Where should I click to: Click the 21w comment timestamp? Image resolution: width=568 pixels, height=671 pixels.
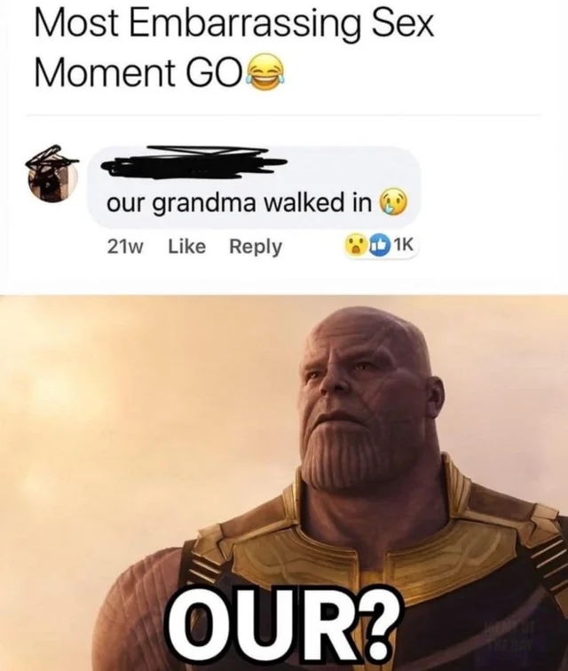coord(125,247)
